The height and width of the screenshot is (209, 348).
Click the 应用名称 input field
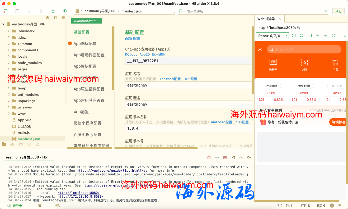pos(189,85)
